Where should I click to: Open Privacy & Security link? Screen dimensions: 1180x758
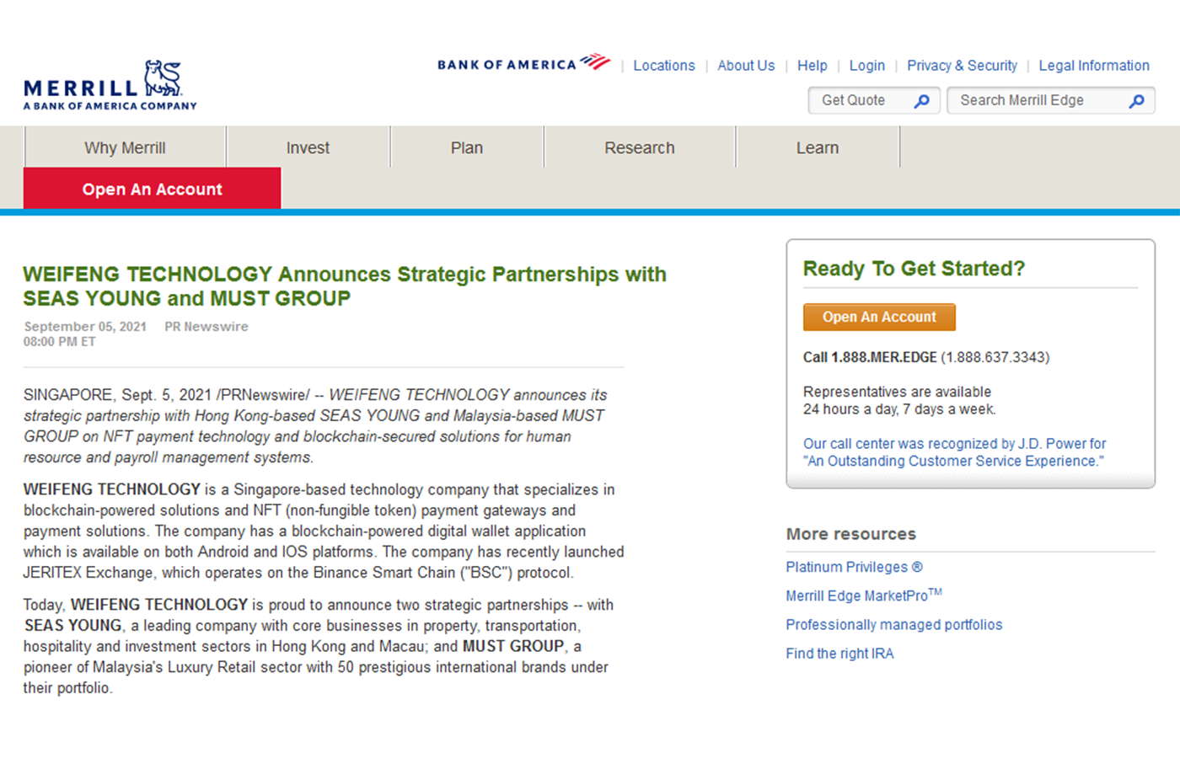pyautogui.click(x=962, y=66)
